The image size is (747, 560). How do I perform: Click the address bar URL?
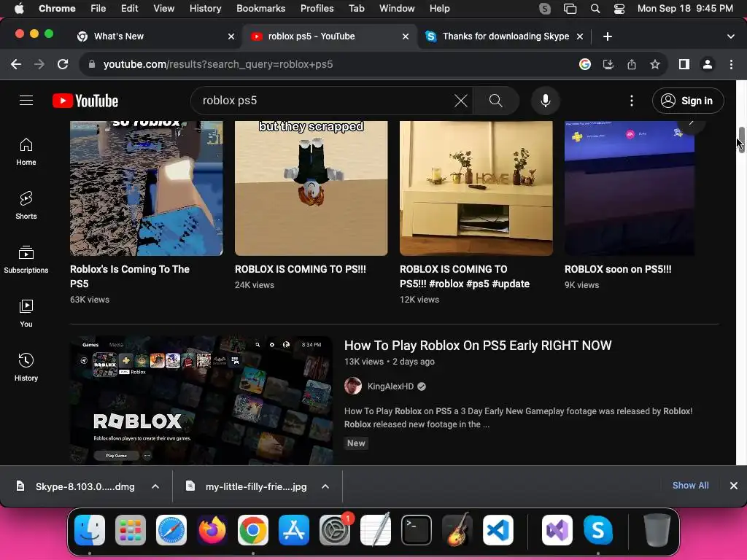(218, 64)
